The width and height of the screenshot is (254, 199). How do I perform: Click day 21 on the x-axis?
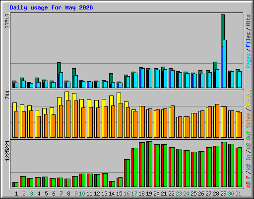tap(164, 194)
